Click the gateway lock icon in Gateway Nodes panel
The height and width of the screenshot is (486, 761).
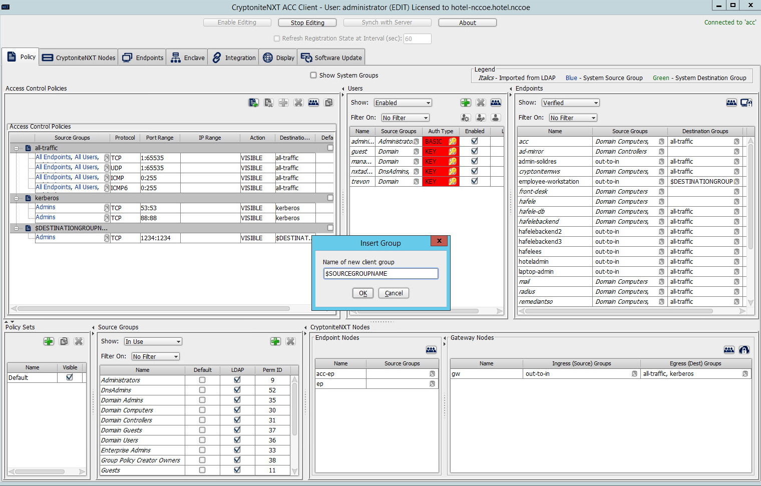744,349
